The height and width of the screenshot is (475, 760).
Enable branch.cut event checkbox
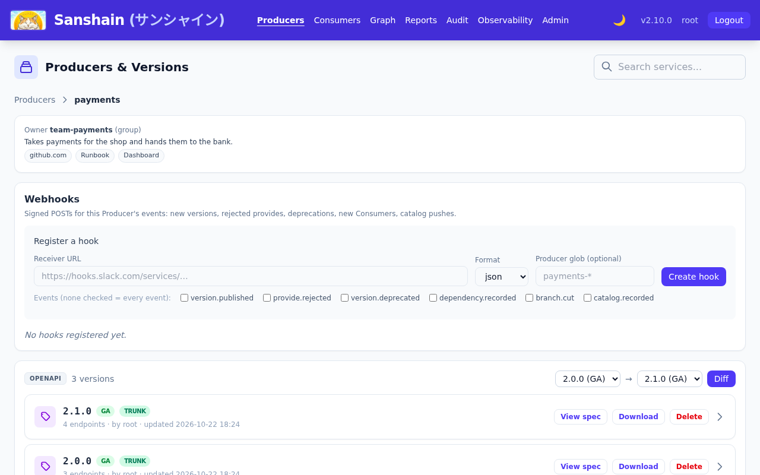(529, 298)
